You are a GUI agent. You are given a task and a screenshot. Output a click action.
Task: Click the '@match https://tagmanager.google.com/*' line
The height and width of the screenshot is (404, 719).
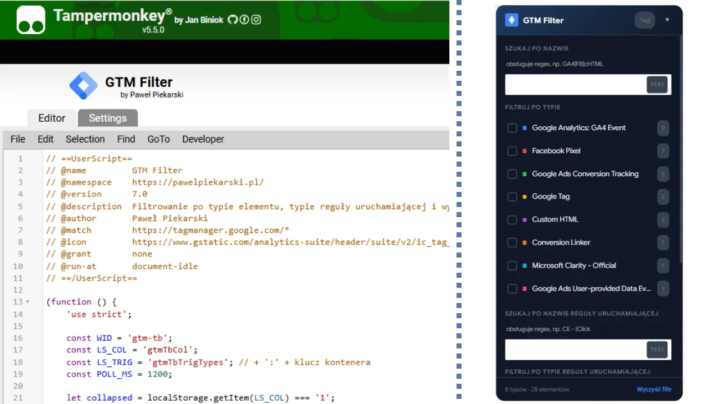pos(168,230)
